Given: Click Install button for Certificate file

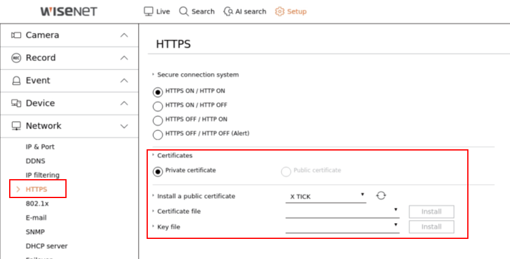Looking at the screenshot, I should [431, 212].
